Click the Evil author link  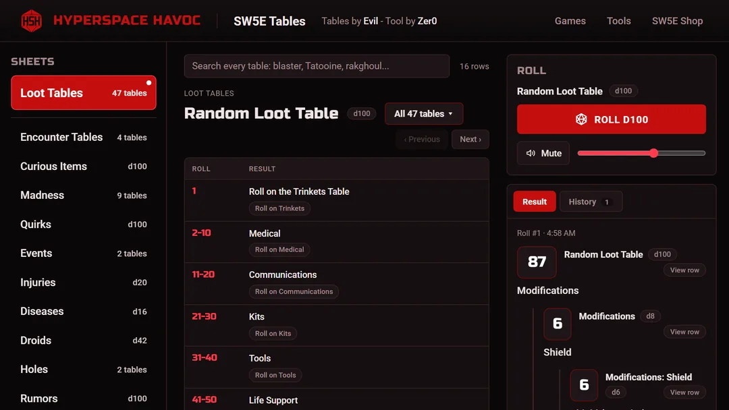[x=371, y=21]
